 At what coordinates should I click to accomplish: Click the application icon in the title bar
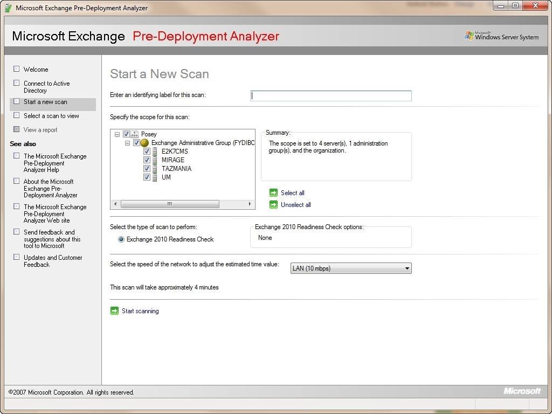coord(9,8)
